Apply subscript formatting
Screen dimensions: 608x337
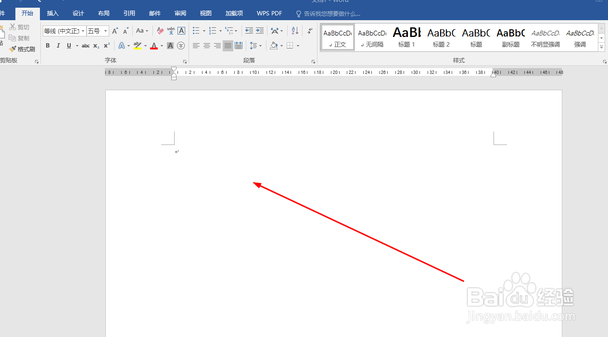[x=96, y=46]
